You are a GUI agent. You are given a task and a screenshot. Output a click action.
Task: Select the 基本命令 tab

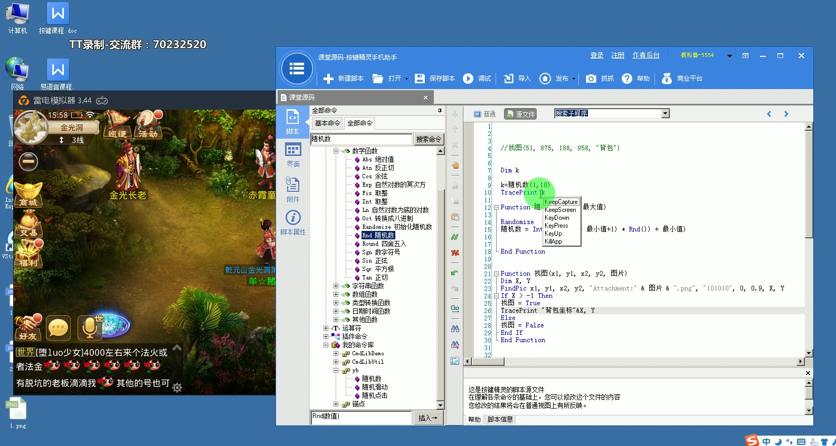pos(327,123)
